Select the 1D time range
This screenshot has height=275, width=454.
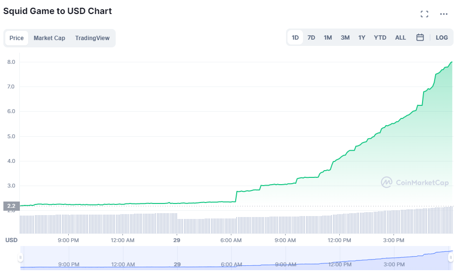(x=295, y=38)
